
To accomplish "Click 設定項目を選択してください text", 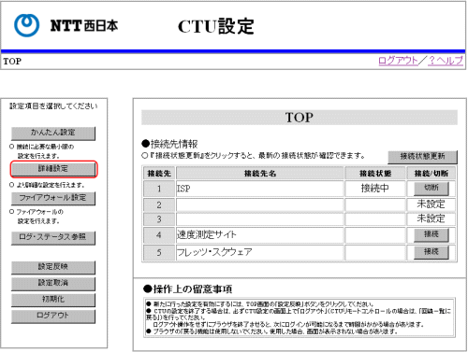I will coord(53,106).
